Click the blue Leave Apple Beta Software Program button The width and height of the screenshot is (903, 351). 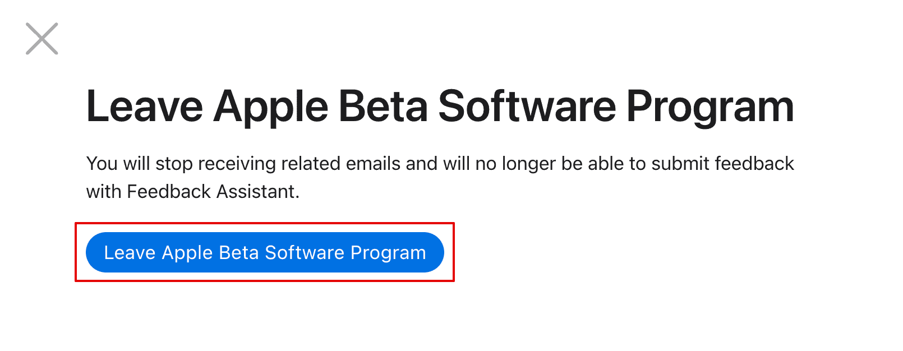[265, 252]
